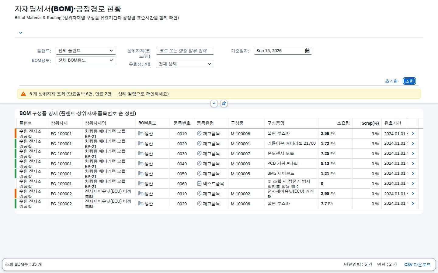Click the 생산 factory icon in M-100007 row
Image resolution: width=438 pixels, height=273 pixels.
coord(141,153)
